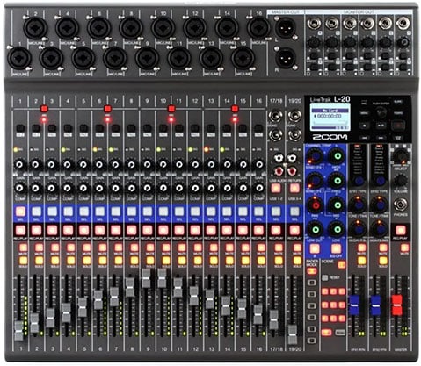
Task: Tap the Rewind button under Stop
Action: [x=364, y=138]
